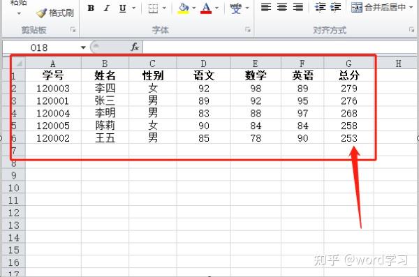Select total score cell 253
Screen dimensions: 419x277
348,138
